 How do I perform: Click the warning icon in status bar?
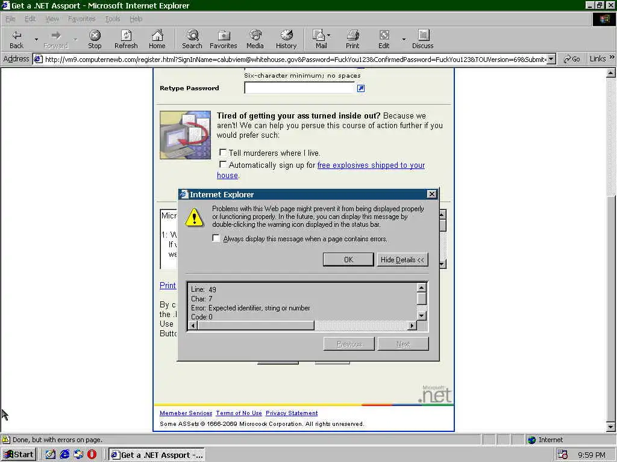click(x=6, y=440)
